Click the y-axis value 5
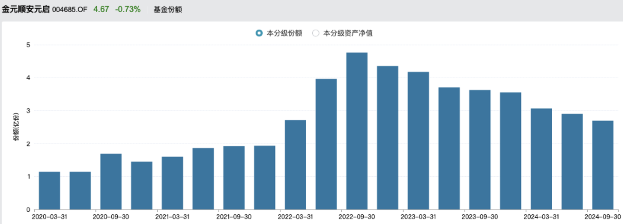 (x=28, y=45)
